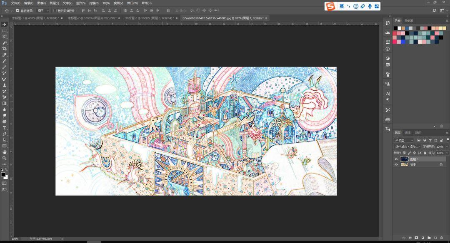
Task: Select the Magic Wand tool
Action: (x=4, y=42)
